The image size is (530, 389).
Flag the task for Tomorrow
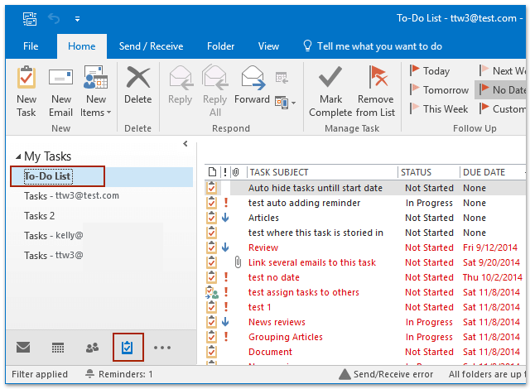[440, 90]
